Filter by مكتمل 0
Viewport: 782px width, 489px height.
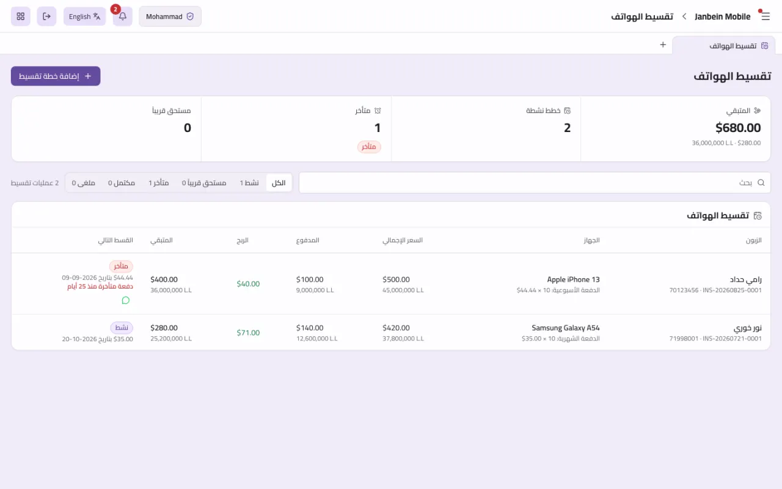pos(122,183)
